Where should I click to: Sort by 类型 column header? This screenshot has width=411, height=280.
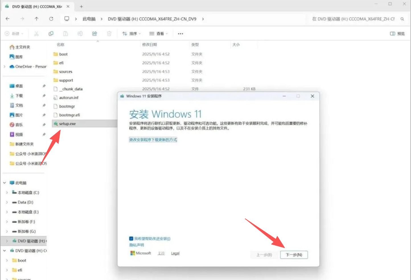(x=195, y=45)
